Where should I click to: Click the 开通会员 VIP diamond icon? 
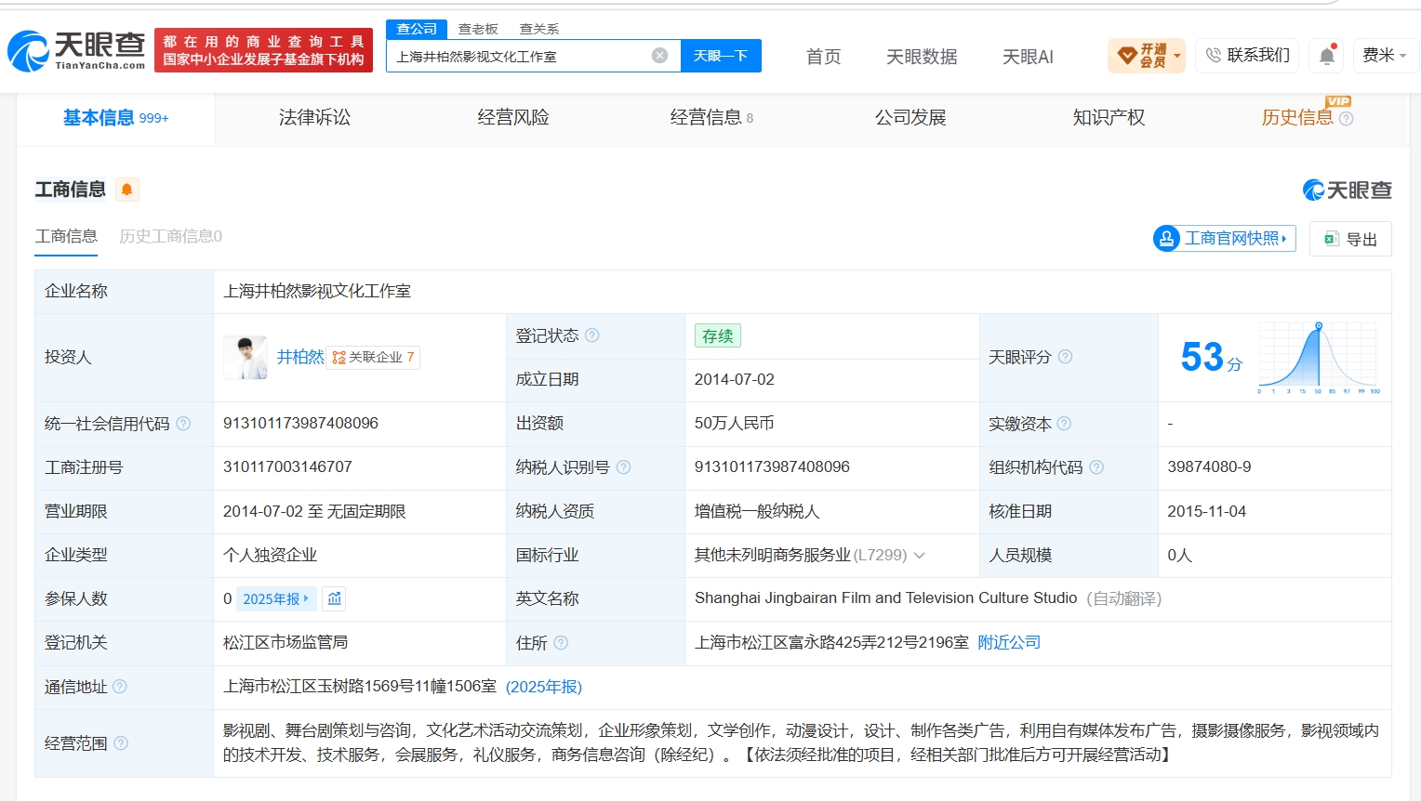click(1127, 56)
